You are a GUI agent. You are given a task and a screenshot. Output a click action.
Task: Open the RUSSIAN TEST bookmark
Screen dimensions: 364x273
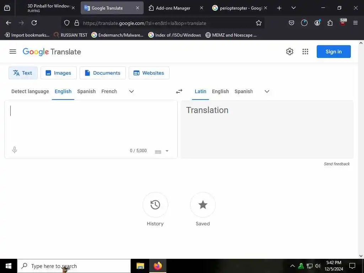pyautogui.click(x=71, y=35)
